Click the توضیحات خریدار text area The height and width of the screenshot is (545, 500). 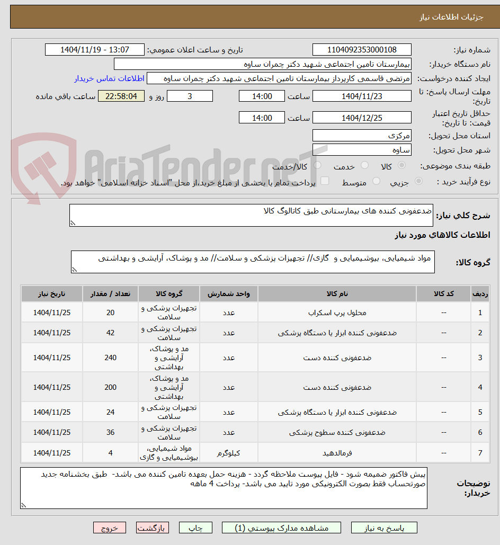pos(224,488)
